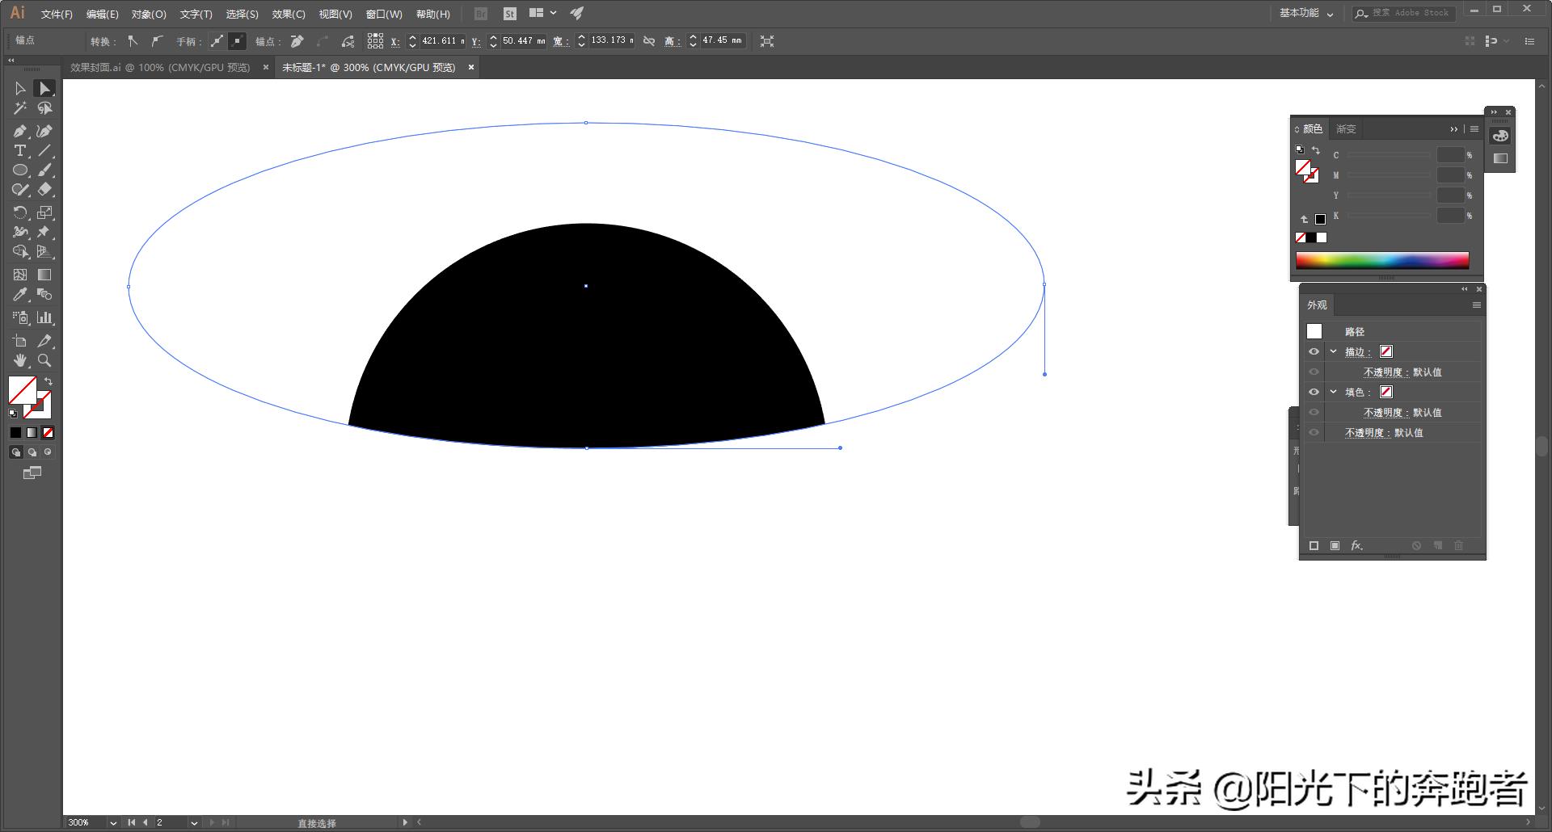1552x832 pixels.
Task: Toggle constrain width and height proportions link
Action: pos(649,40)
